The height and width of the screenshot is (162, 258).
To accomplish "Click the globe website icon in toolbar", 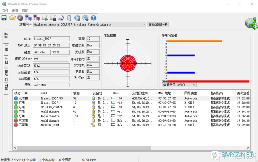I will point(77,18).
